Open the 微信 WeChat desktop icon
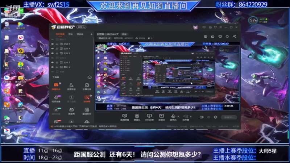 pos(7,119)
